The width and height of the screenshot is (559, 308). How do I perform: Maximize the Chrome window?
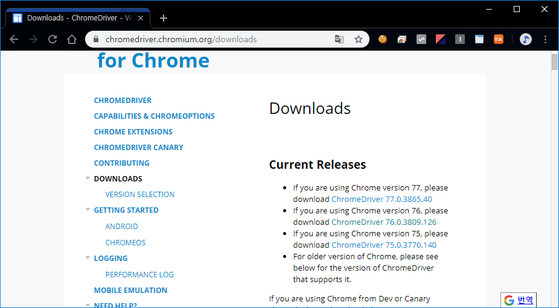point(517,9)
